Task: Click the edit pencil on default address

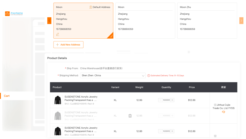Action: coord(58,34)
